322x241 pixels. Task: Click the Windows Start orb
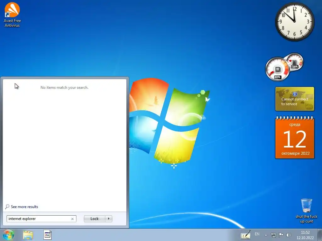point(8,235)
